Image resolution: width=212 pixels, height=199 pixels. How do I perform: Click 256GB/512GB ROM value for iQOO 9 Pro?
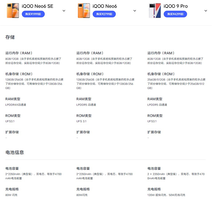(x=176, y=84)
